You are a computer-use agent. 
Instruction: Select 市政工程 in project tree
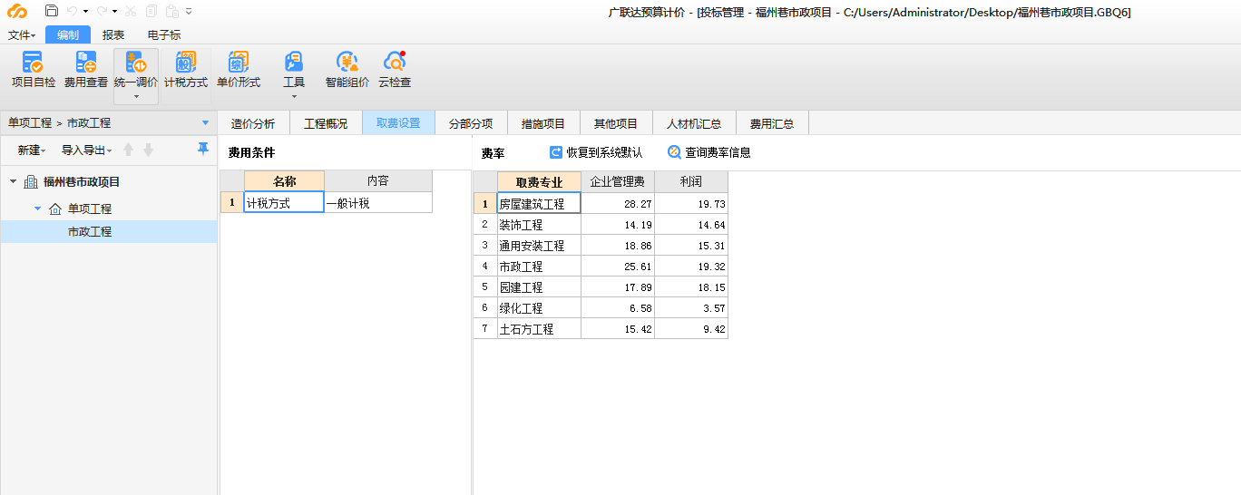90,232
